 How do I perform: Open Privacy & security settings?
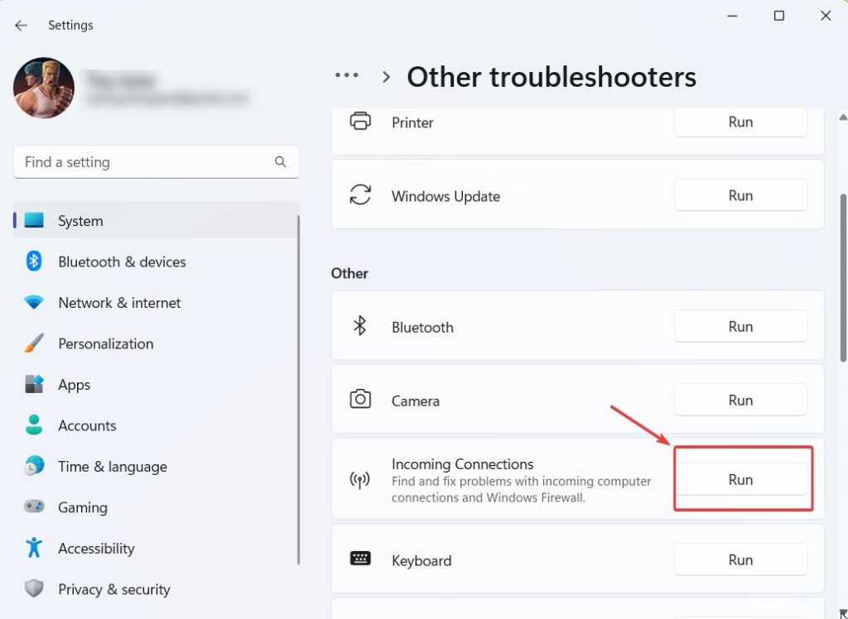pyautogui.click(x=157, y=589)
